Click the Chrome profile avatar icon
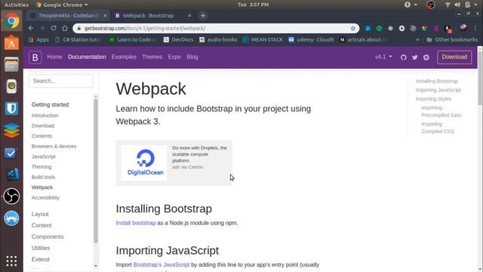Viewport: 483px width, 272px height. click(x=463, y=28)
